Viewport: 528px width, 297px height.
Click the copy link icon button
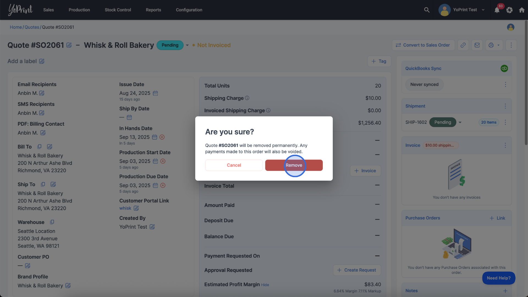click(x=463, y=45)
